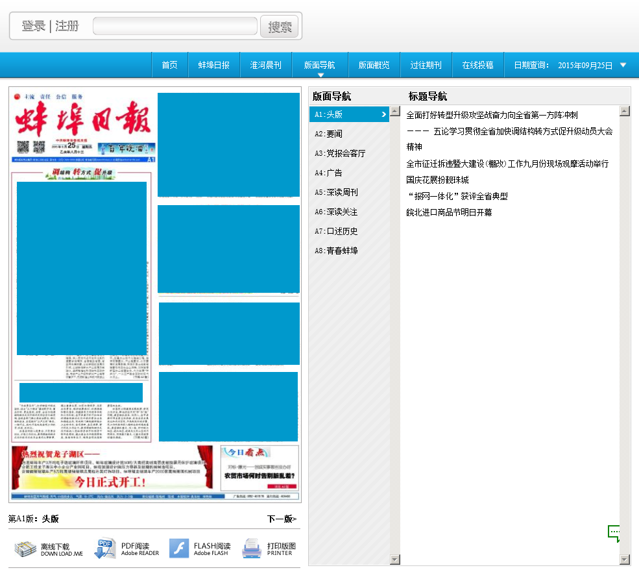Click the 今日正式开工 ad on preview

pyautogui.click(x=112, y=467)
